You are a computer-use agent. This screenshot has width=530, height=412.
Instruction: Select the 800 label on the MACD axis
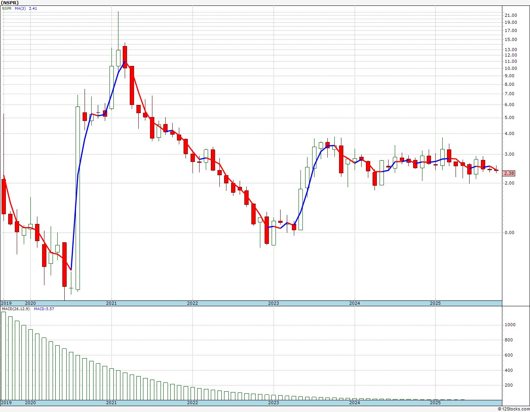508,340
